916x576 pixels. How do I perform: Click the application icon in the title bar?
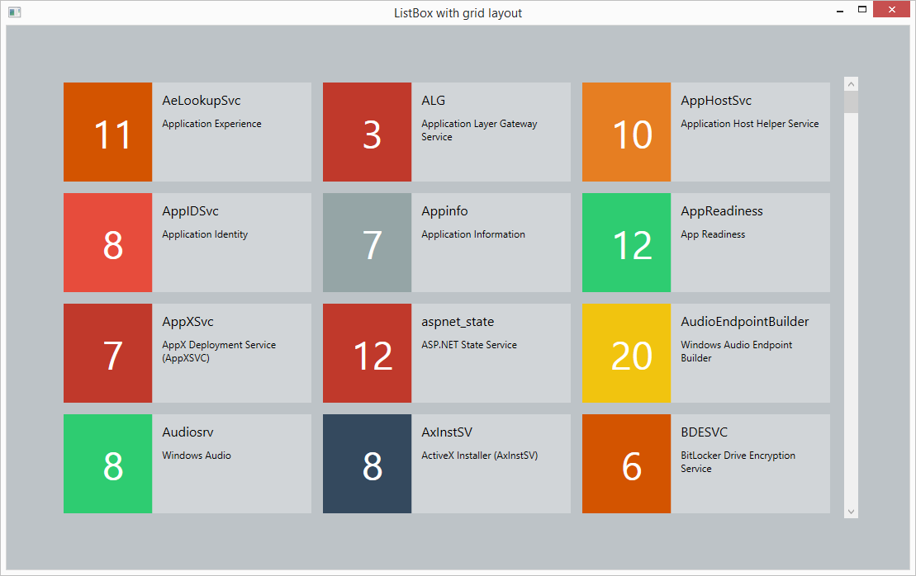14,12
